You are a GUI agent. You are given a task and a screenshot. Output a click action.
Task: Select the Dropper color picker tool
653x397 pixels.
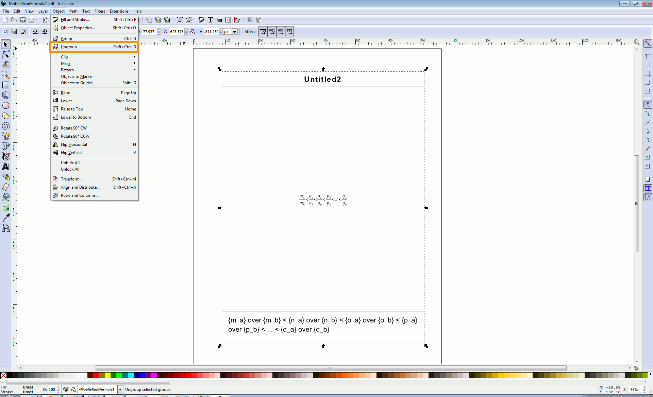(x=6, y=218)
